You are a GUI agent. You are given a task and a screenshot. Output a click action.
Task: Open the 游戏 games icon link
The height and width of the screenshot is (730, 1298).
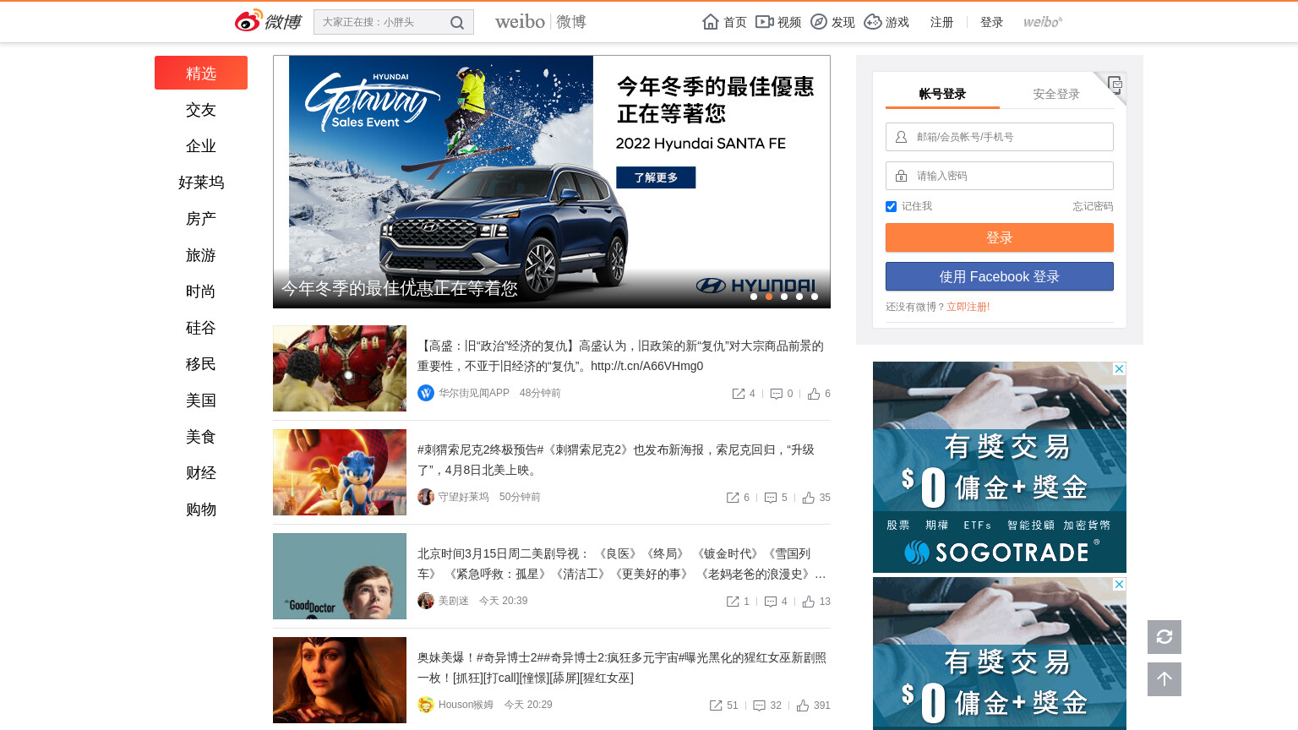tap(886, 22)
